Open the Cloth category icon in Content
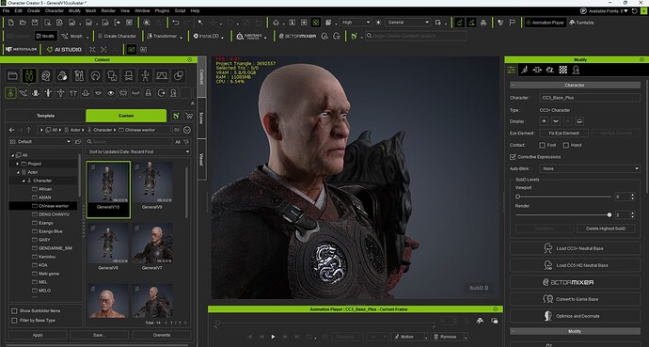 (x=112, y=75)
